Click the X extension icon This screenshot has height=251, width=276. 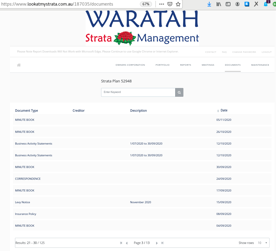[x=256, y=4]
